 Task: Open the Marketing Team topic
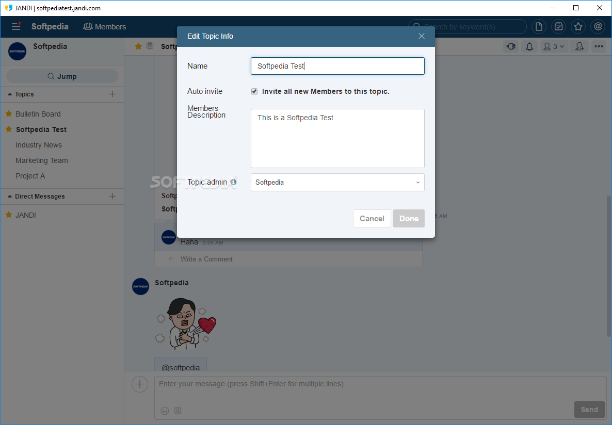41,160
